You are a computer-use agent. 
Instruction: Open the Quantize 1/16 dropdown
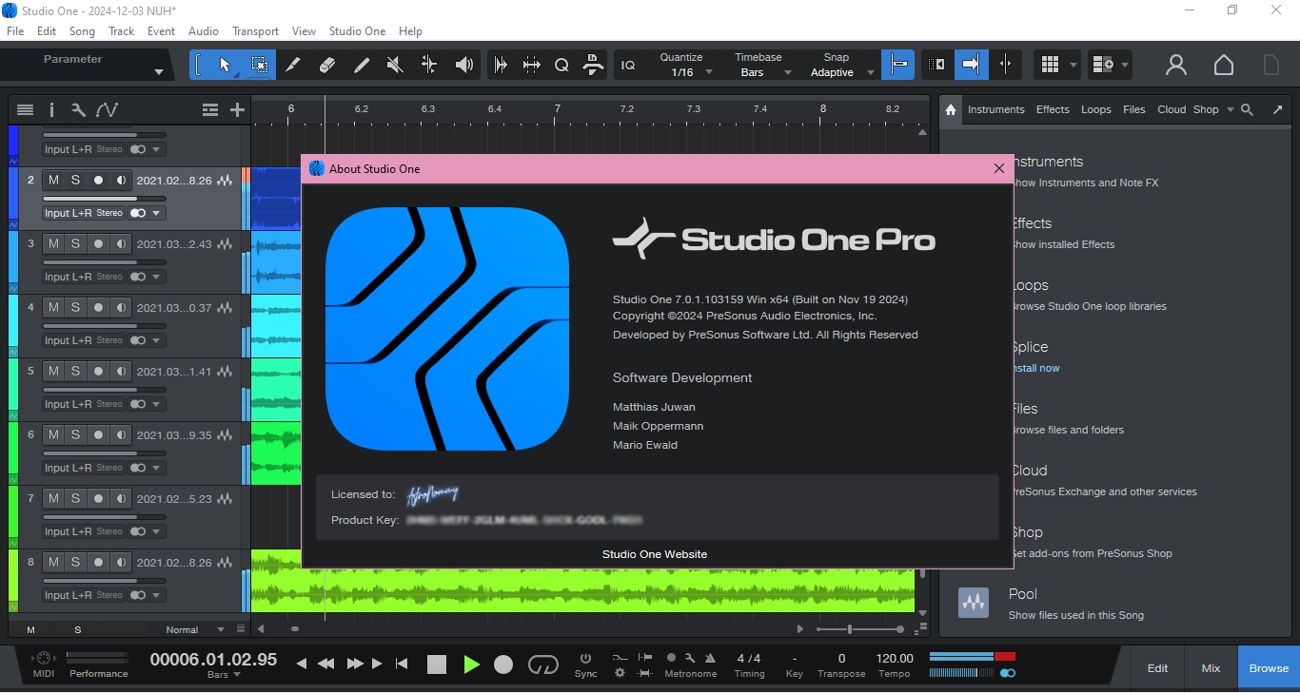pos(682,72)
